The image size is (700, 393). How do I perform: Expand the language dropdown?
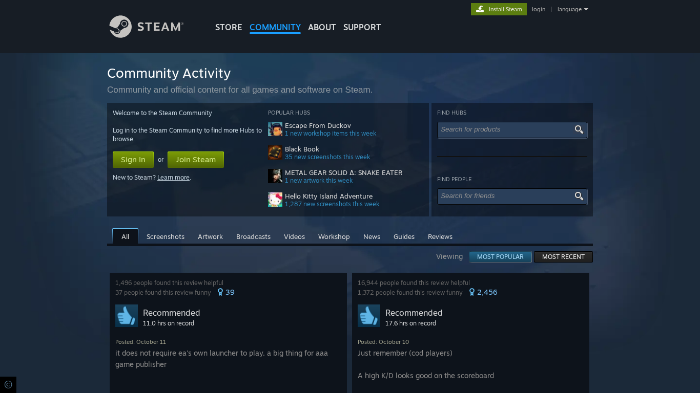(x=573, y=9)
